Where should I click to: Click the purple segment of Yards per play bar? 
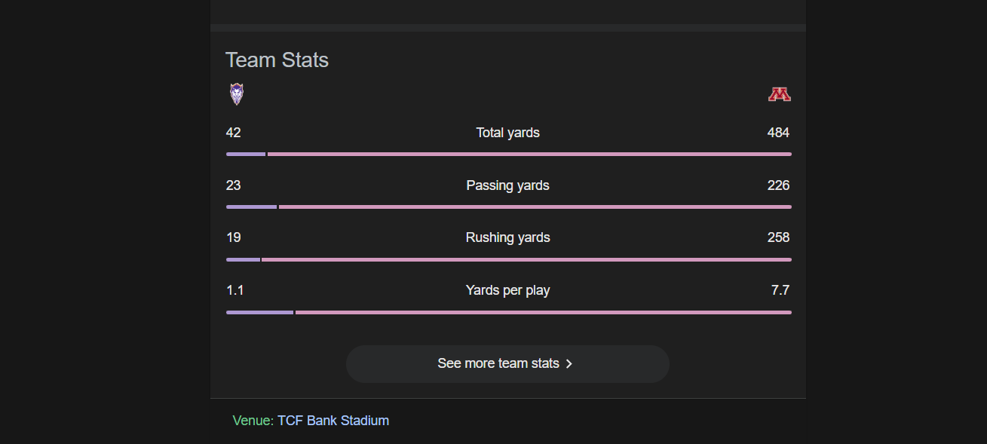[x=259, y=312]
